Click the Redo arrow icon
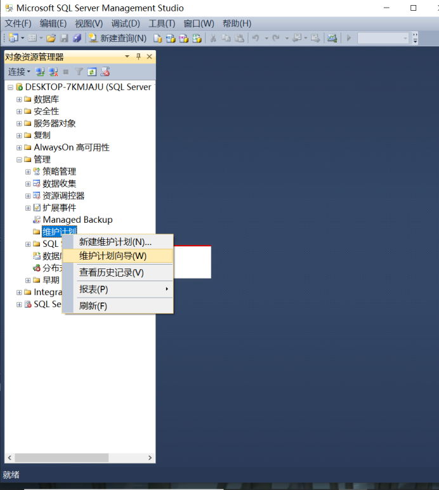 [x=276, y=38]
